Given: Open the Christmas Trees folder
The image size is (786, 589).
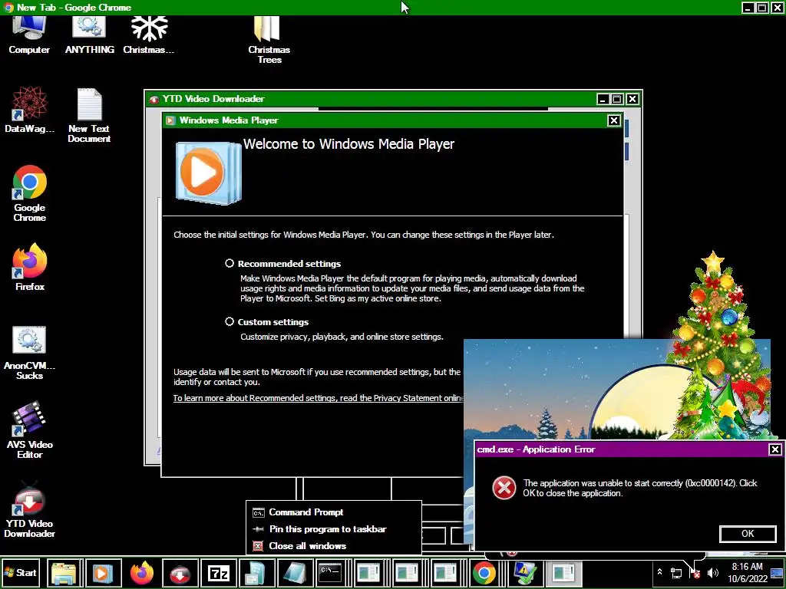Looking at the screenshot, I should (269, 39).
